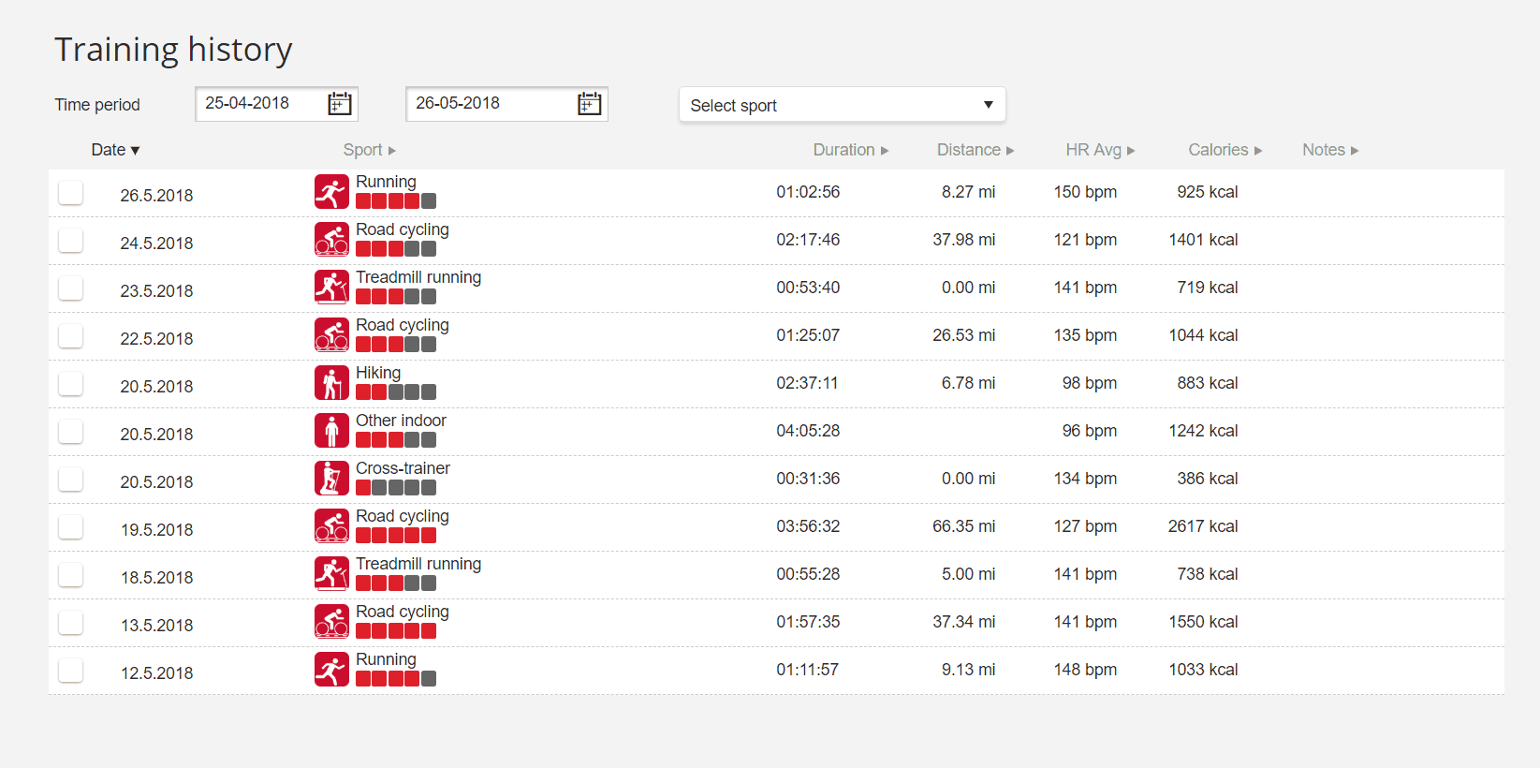The width and height of the screenshot is (1540, 768).
Task: Click the Hiking sport icon
Action: (x=331, y=383)
